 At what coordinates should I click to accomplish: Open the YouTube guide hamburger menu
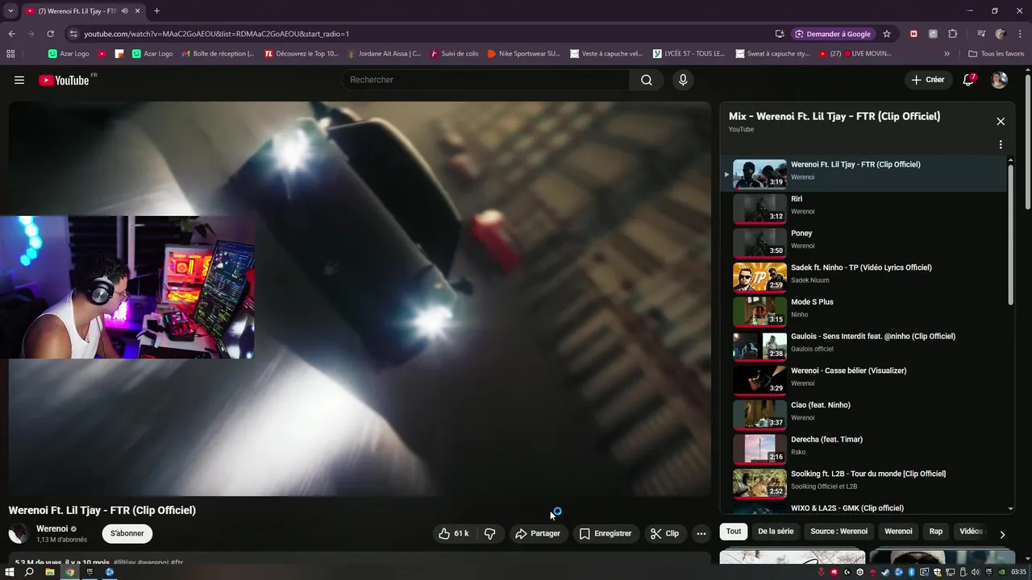tap(19, 80)
